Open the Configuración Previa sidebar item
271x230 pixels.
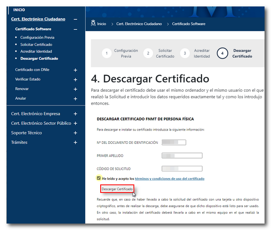(37, 37)
